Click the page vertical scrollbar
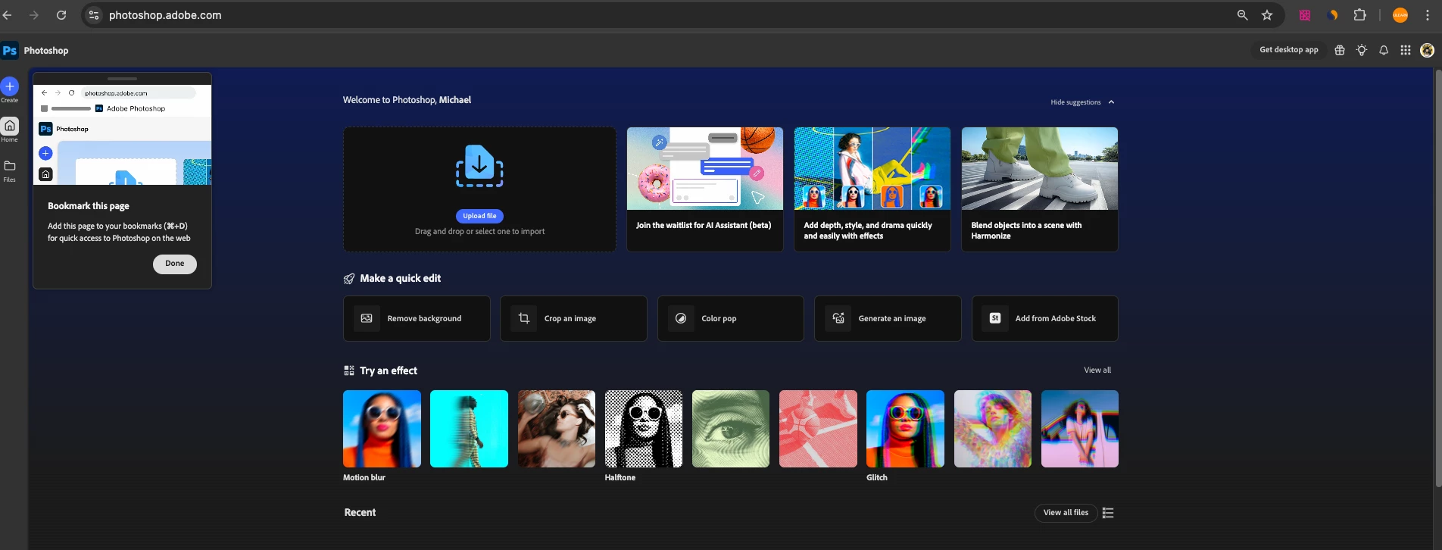This screenshot has height=550, width=1442. click(x=1437, y=279)
